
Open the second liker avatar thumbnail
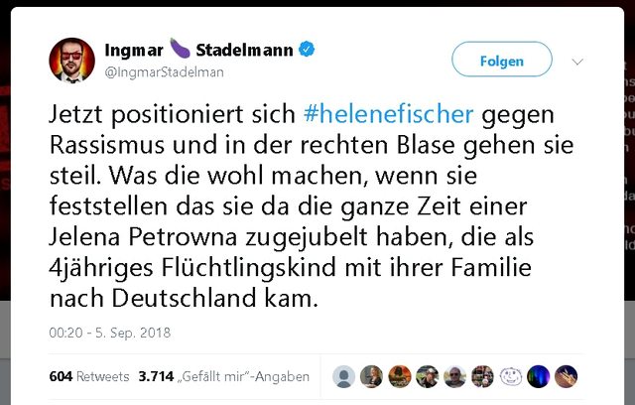(371, 376)
